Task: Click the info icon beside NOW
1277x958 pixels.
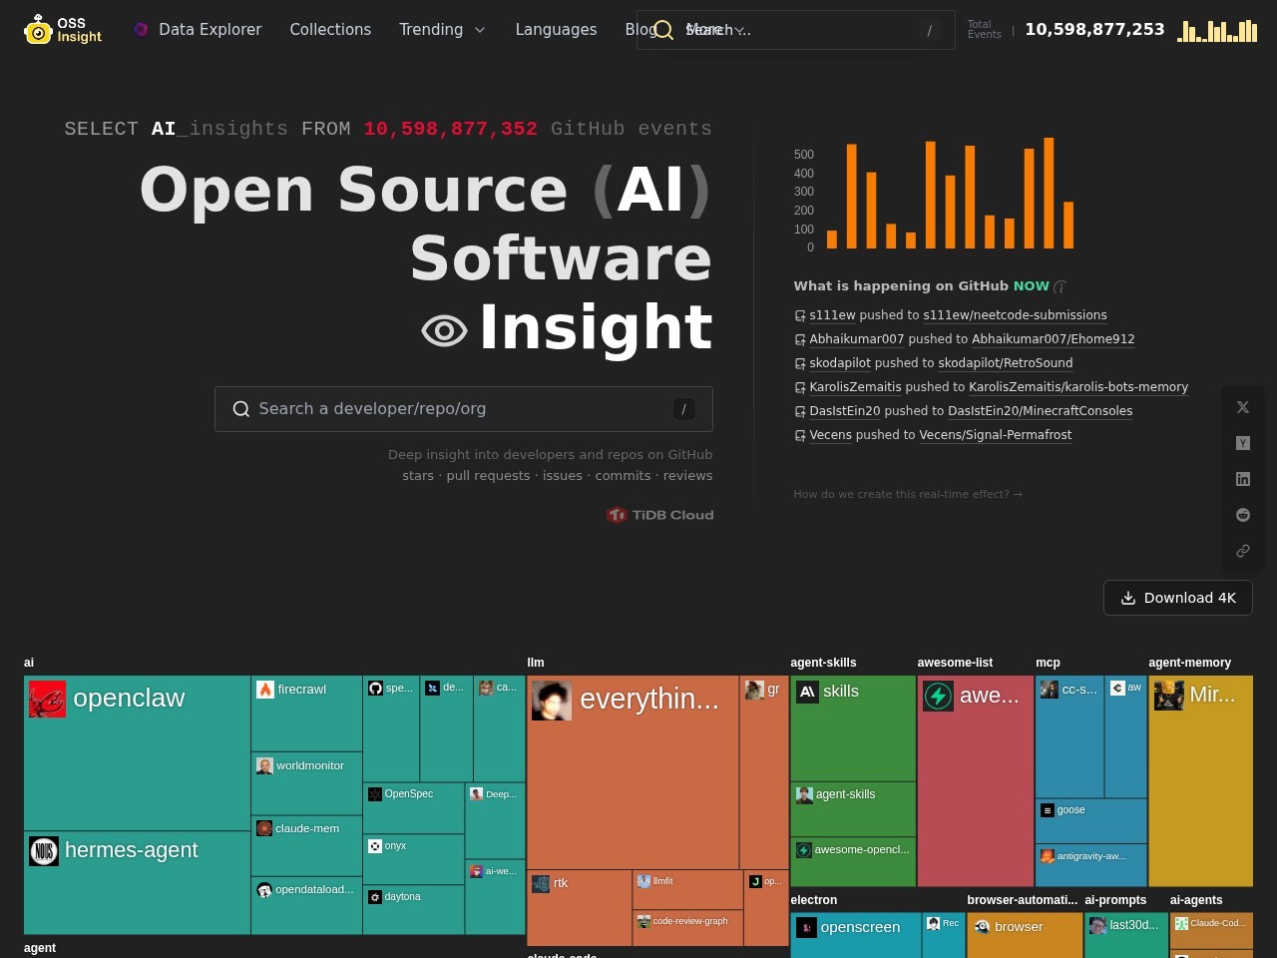Action: (1060, 287)
